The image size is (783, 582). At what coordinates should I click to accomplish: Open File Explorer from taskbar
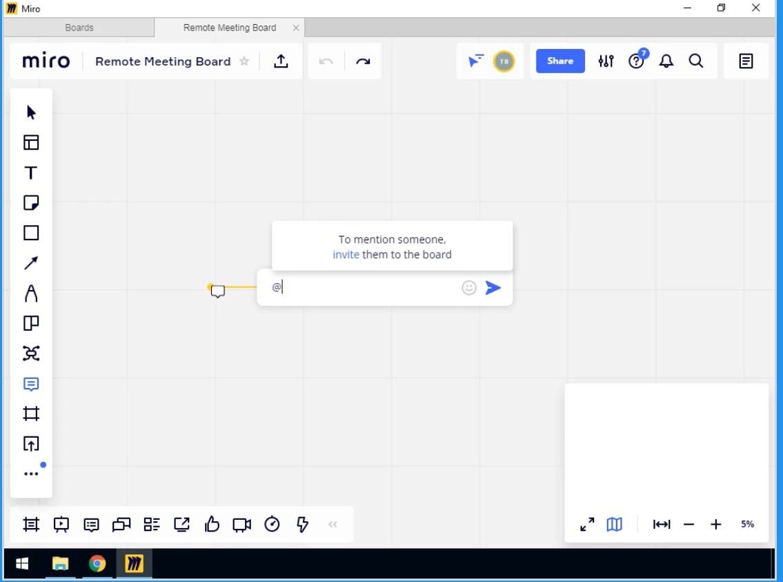[x=60, y=564]
